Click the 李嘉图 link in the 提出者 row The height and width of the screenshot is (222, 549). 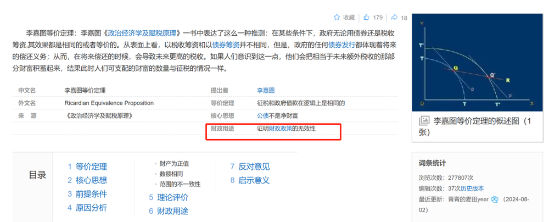click(x=266, y=90)
